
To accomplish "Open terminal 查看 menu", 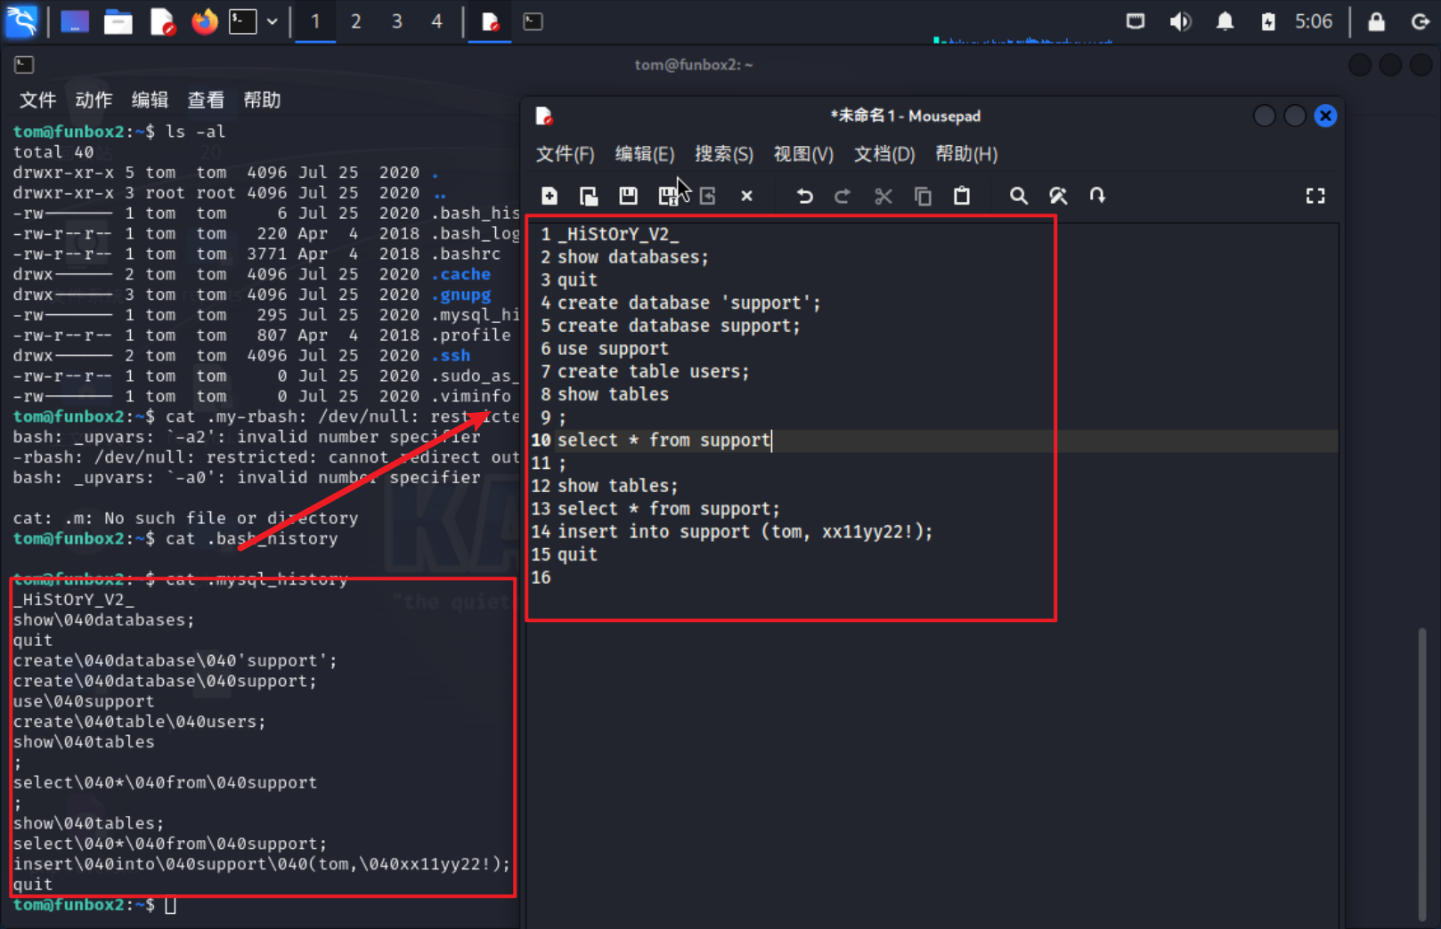I will pyautogui.click(x=206, y=100).
